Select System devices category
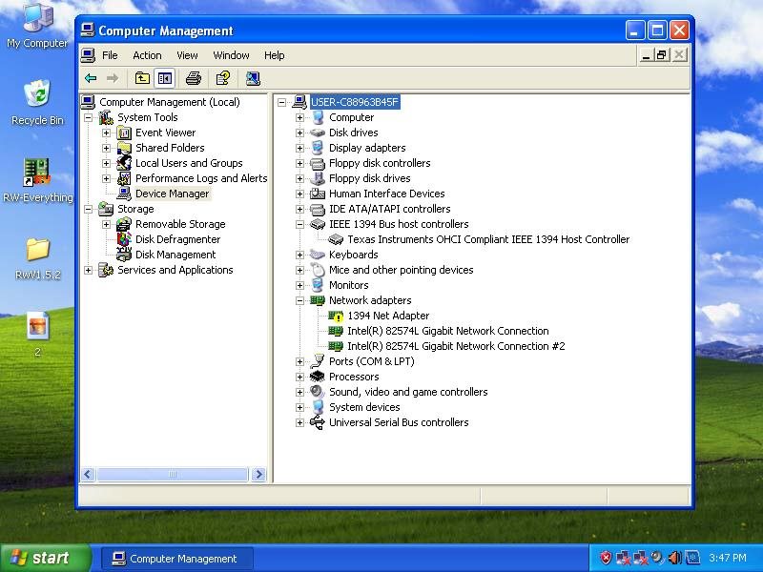The image size is (763, 572). pyautogui.click(x=364, y=407)
